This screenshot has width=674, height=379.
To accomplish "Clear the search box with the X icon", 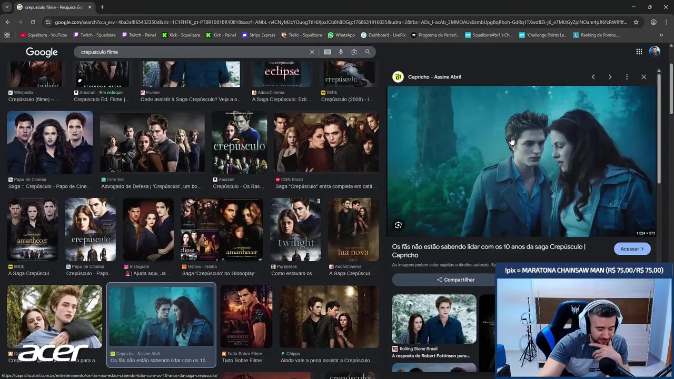I will [312, 52].
